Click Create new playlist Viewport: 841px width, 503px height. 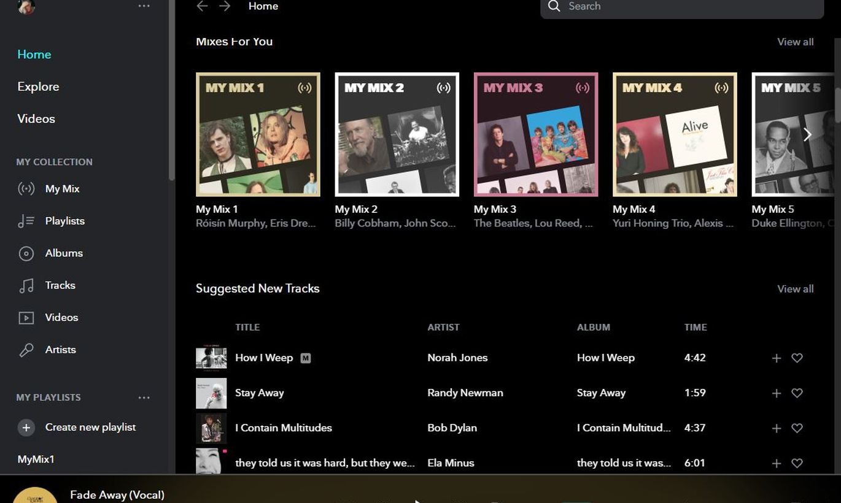(x=90, y=427)
